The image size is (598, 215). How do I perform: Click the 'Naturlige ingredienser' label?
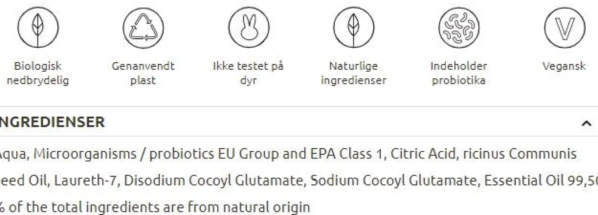[x=354, y=73]
